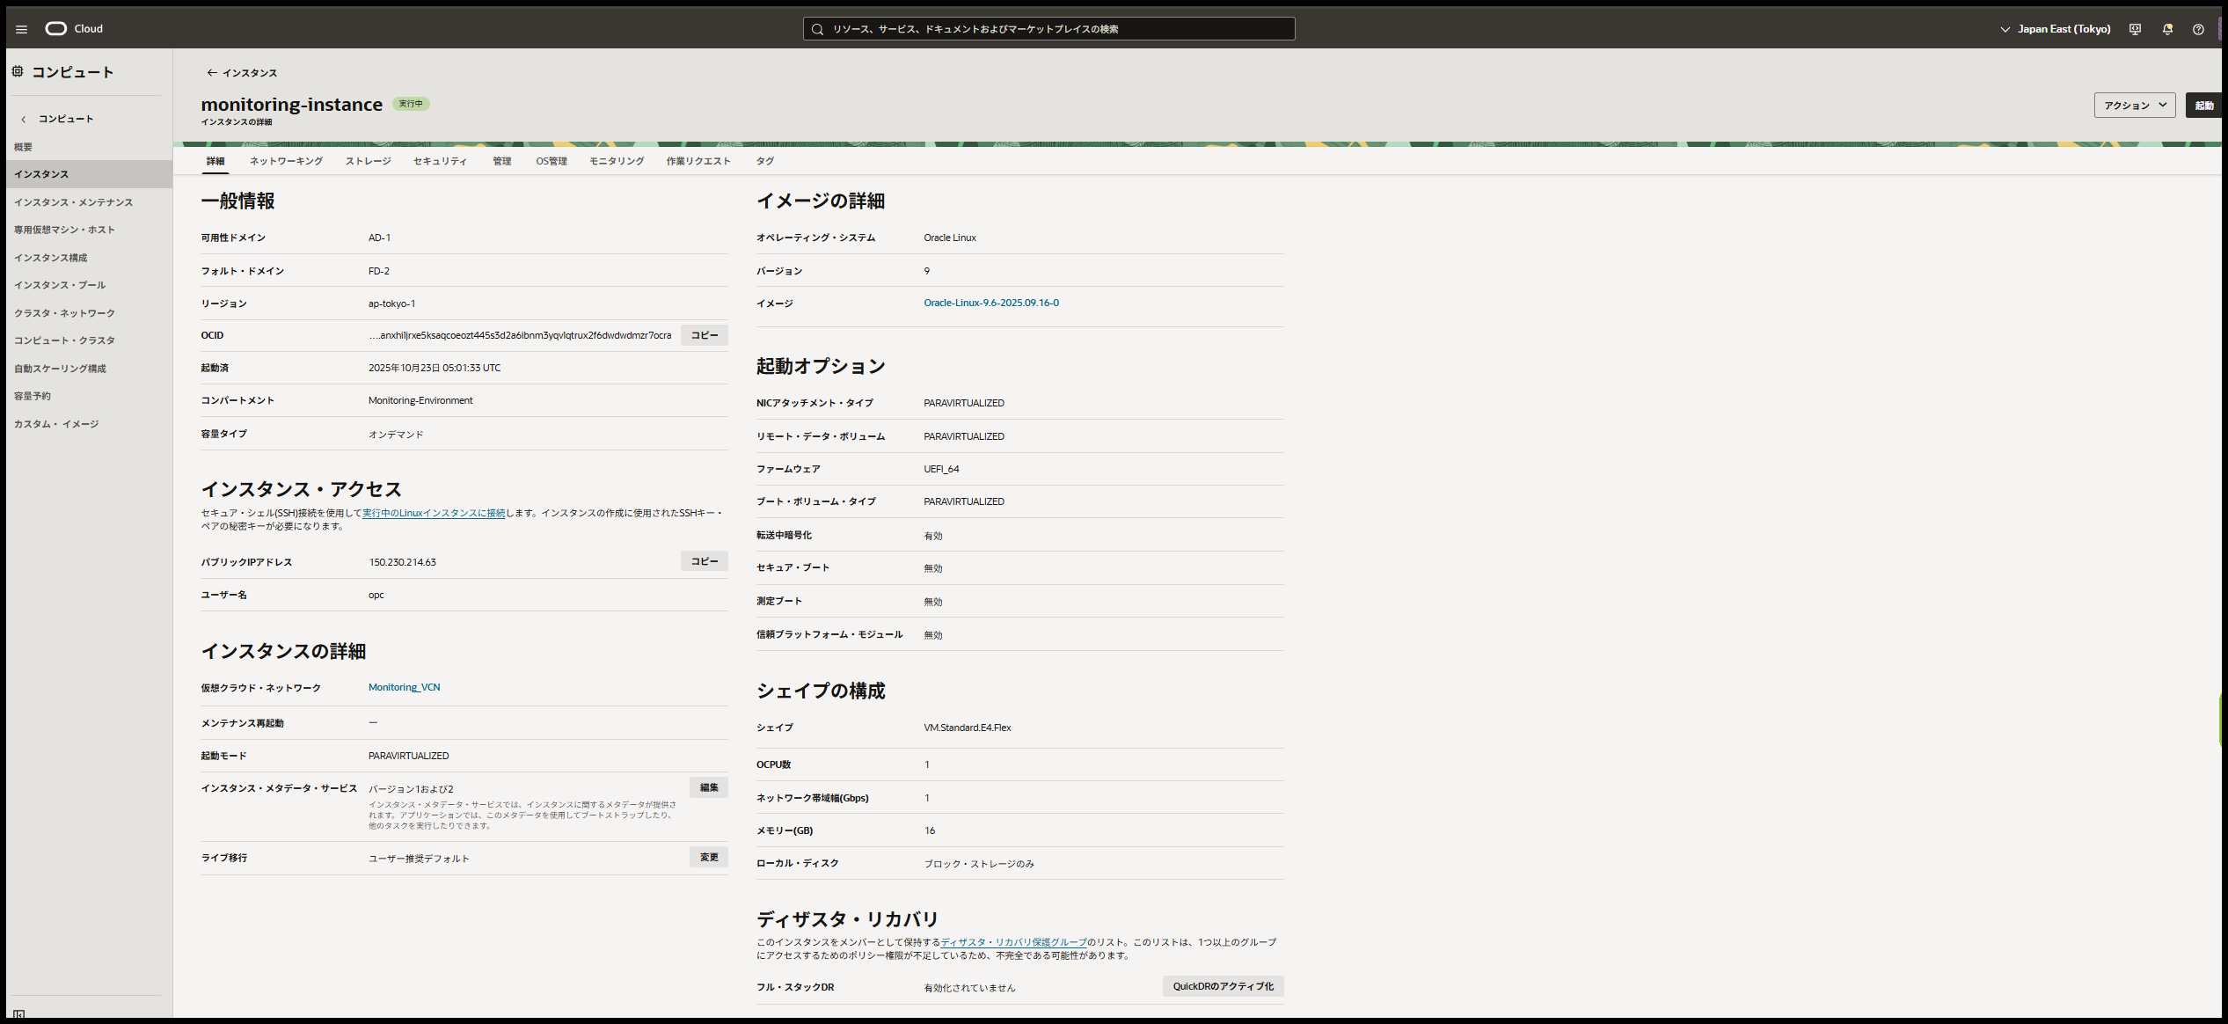Open the Oracle-Linux-9.6 image link

point(990,303)
